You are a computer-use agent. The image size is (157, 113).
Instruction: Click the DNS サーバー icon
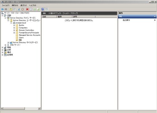pos(8,45)
